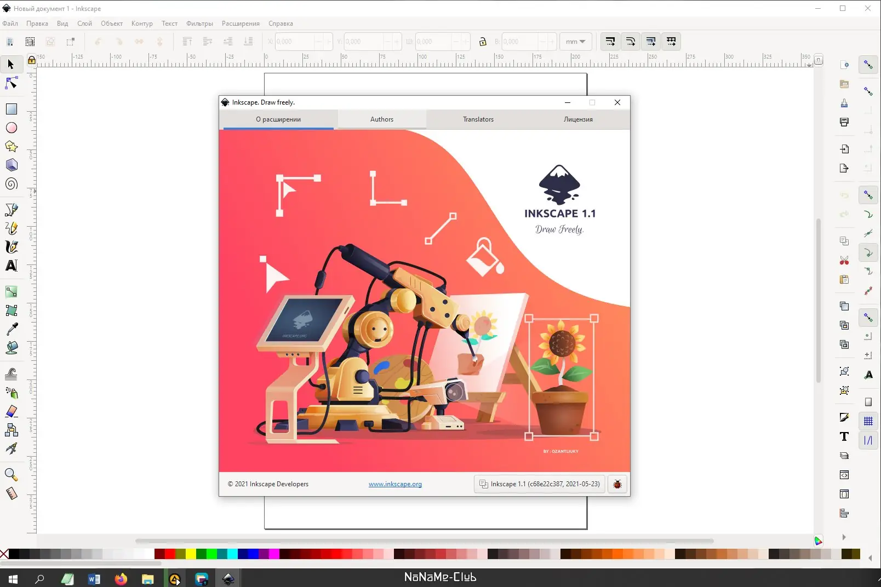
Task: Select the Selector arrow tool
Action: pyautogui.click(x=11, y=65)
